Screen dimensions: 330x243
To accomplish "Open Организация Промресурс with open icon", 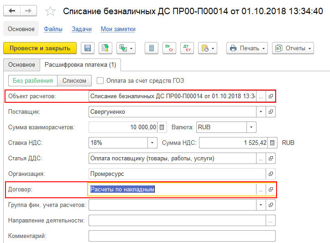I will 271,174.
